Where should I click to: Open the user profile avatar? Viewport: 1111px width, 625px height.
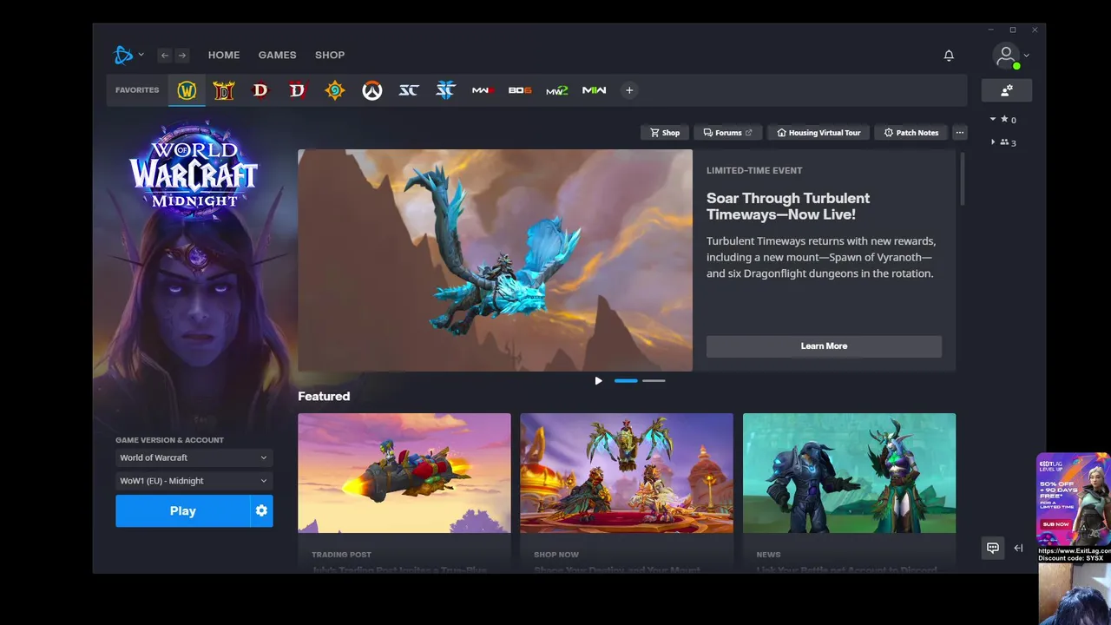click(1006, 56)
